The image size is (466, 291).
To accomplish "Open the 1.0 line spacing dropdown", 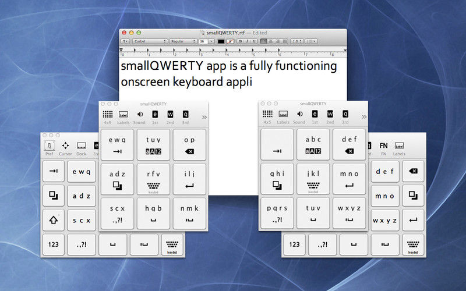I will coord(297,41).
